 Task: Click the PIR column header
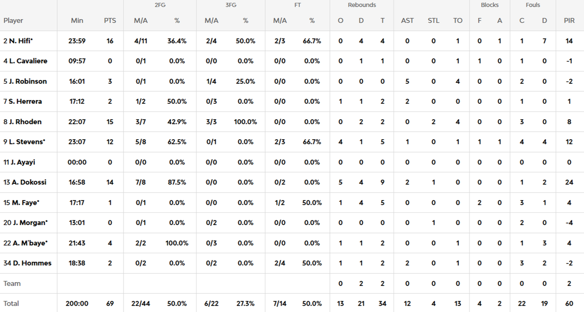click(569, 21)
